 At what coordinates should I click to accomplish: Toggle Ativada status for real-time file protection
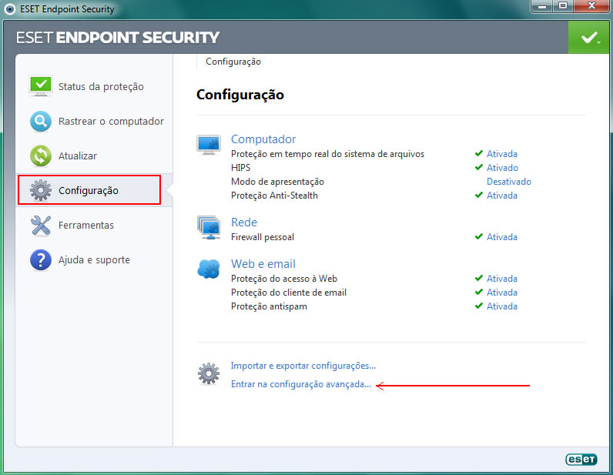tap(501, 154)
